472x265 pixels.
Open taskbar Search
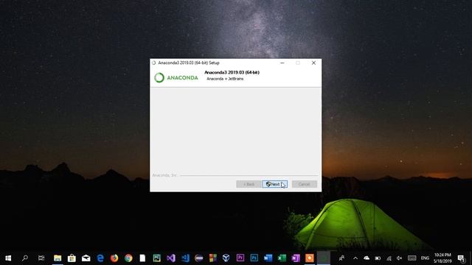point(25,258)
